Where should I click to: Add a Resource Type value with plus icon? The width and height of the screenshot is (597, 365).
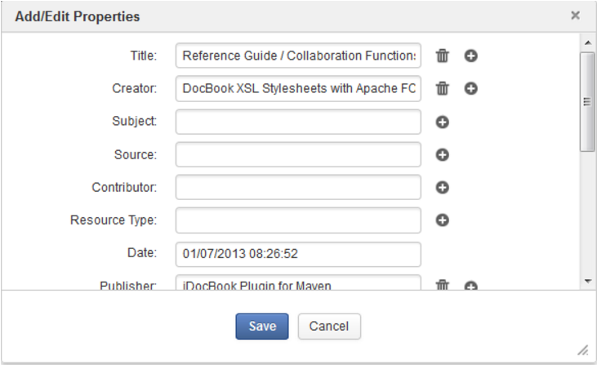click(x=442, y=220)
